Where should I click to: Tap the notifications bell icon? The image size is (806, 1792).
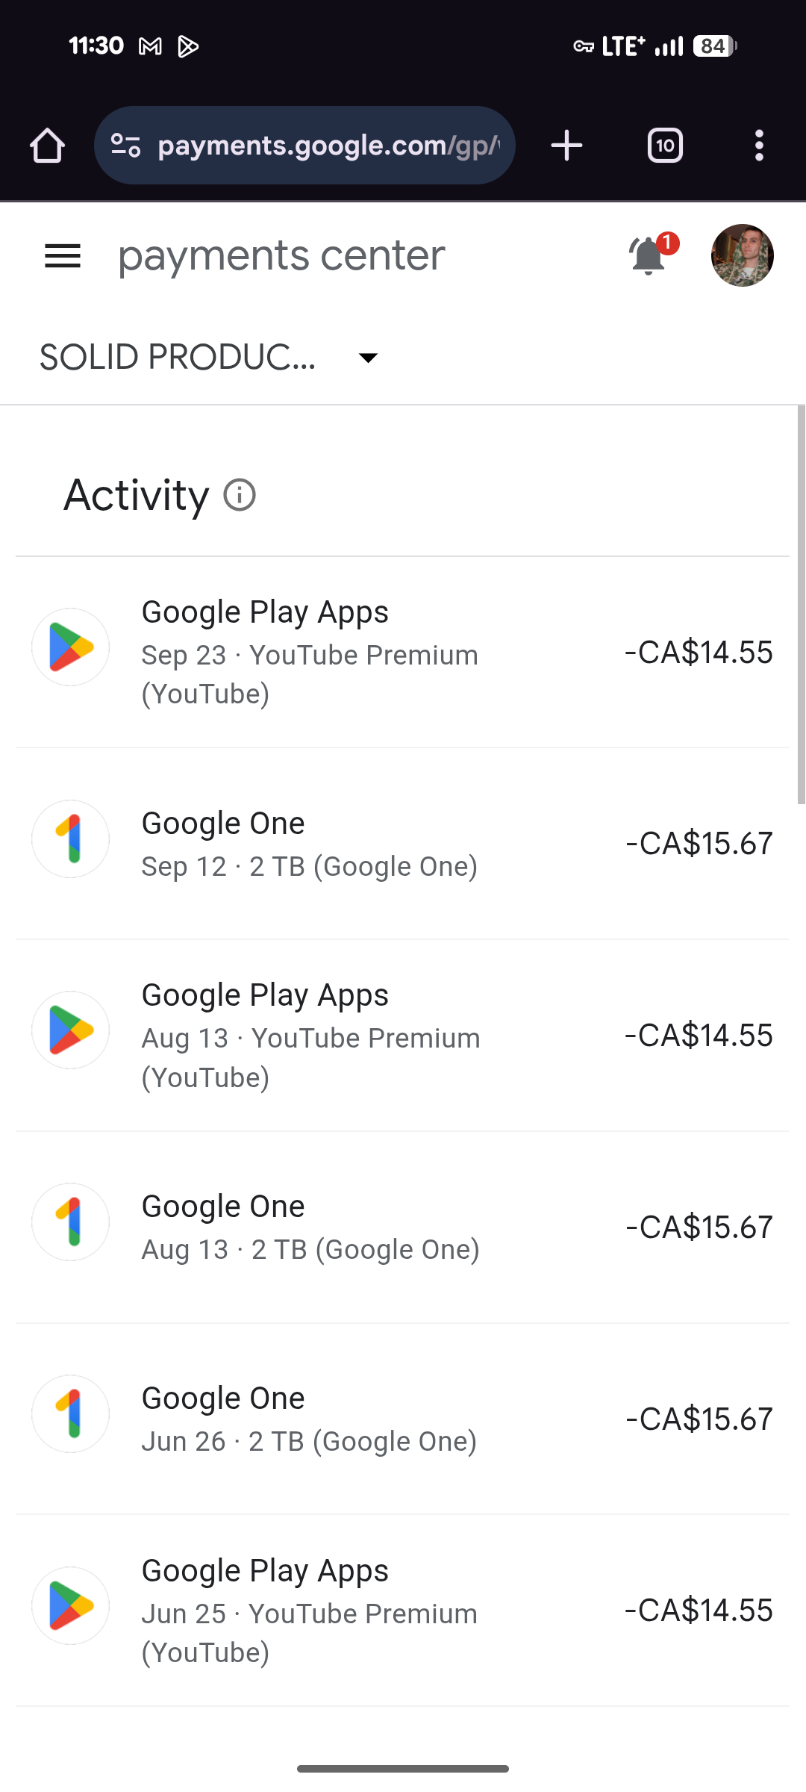point(648,256)
